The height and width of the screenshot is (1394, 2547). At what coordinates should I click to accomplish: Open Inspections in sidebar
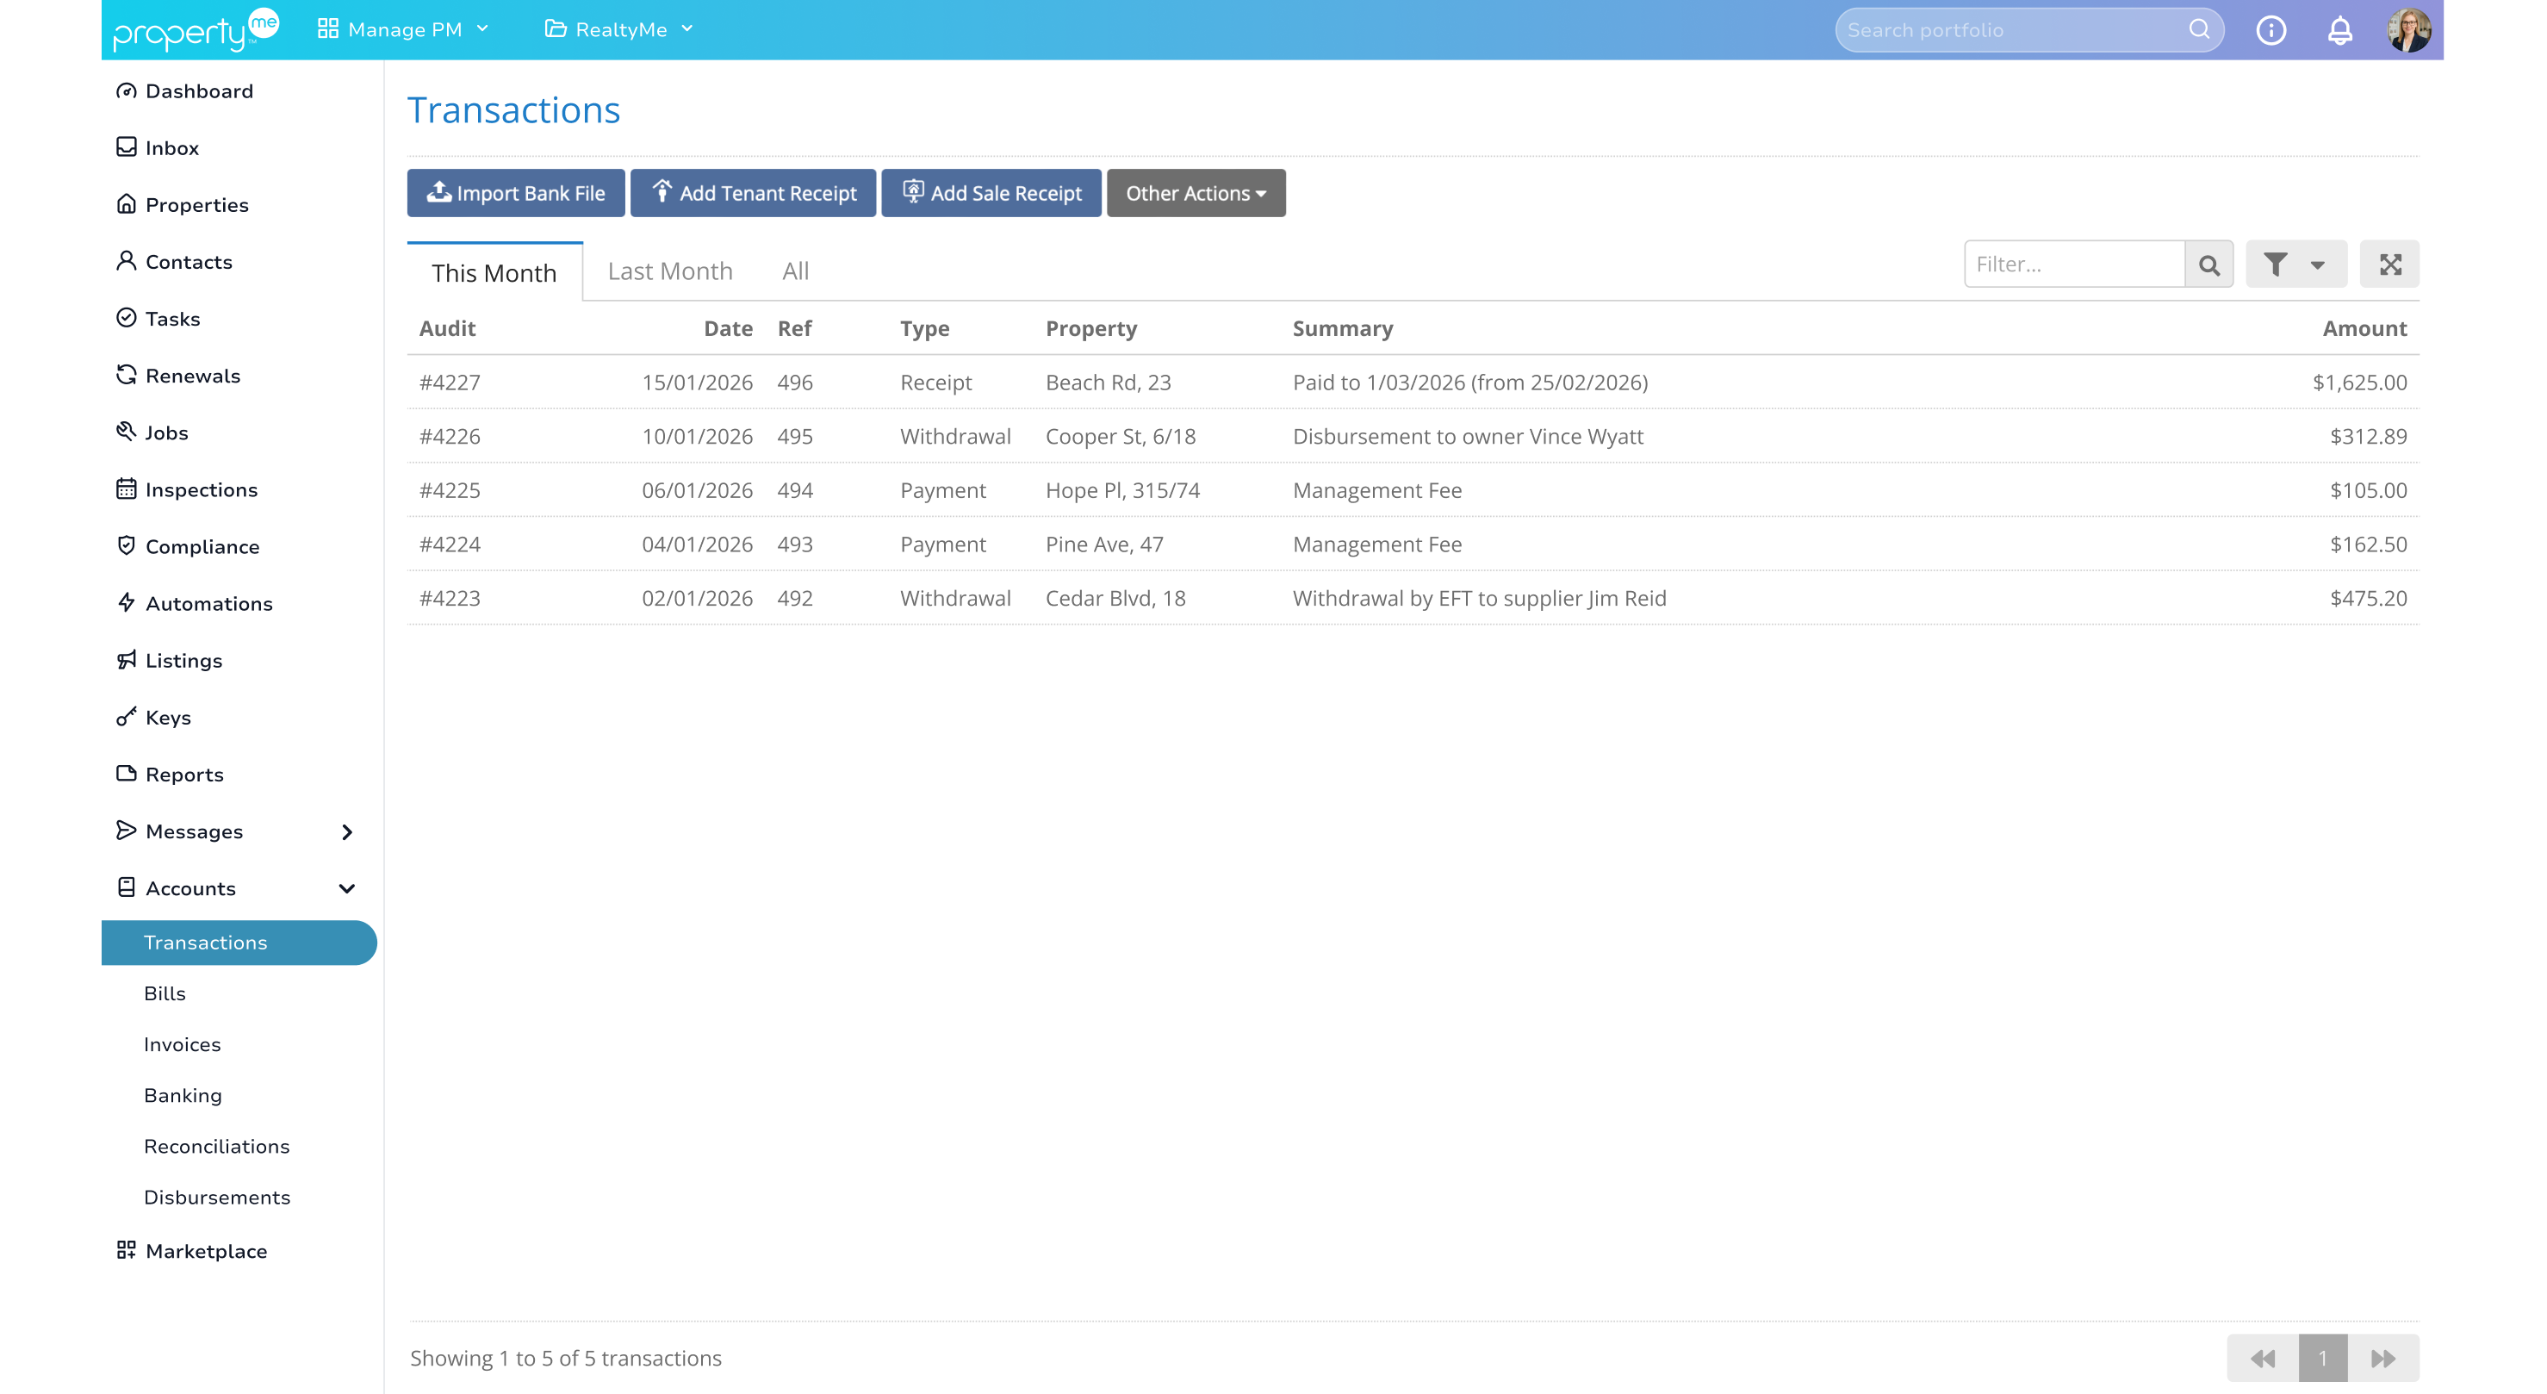[186, 489]
